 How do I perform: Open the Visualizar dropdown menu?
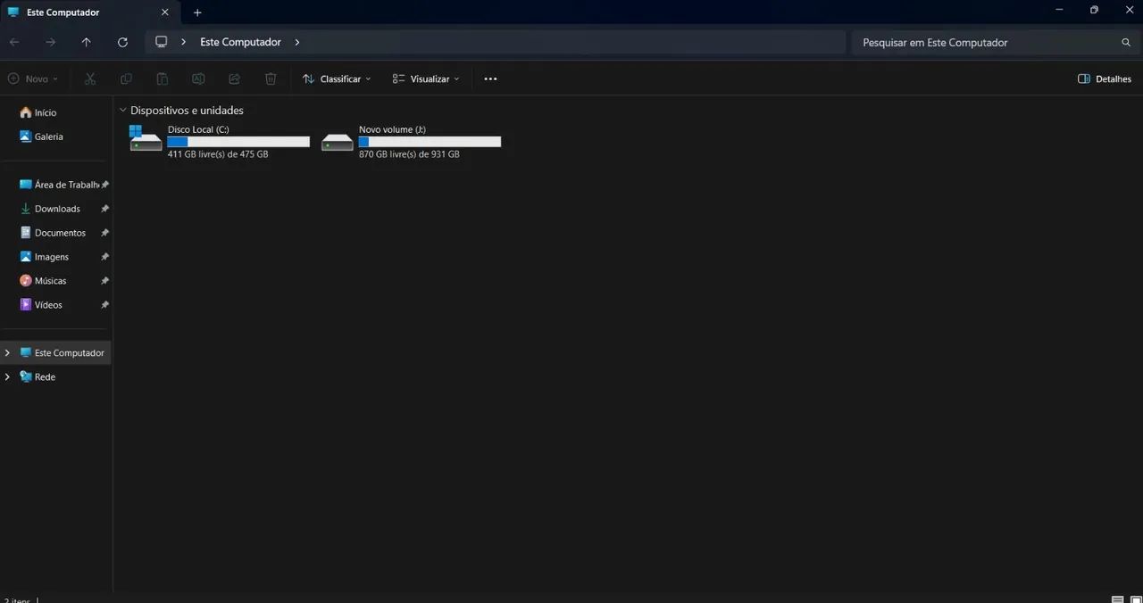pyautogui.click(x=426, y=78)
